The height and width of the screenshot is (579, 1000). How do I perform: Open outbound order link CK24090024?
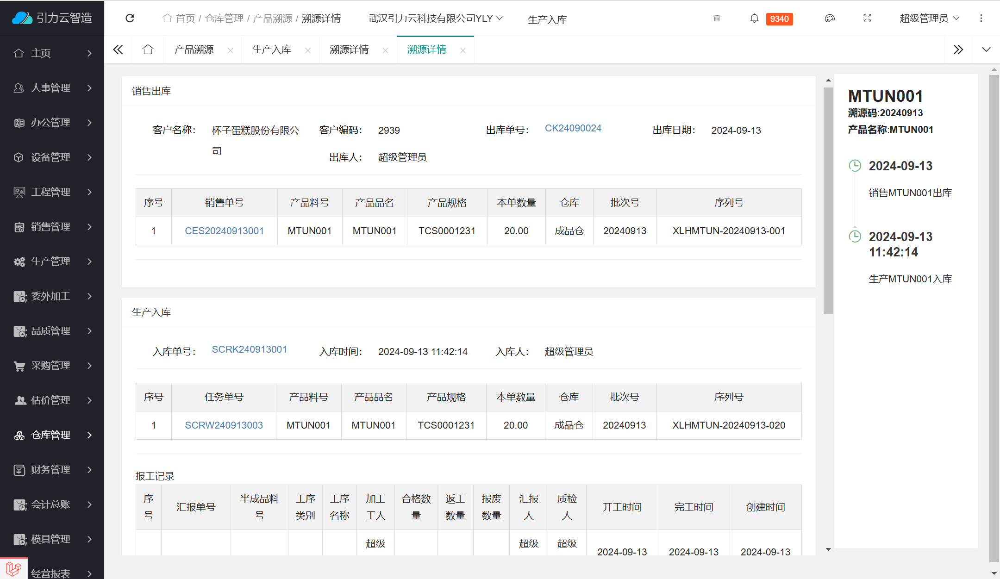(x=573, y=128)
